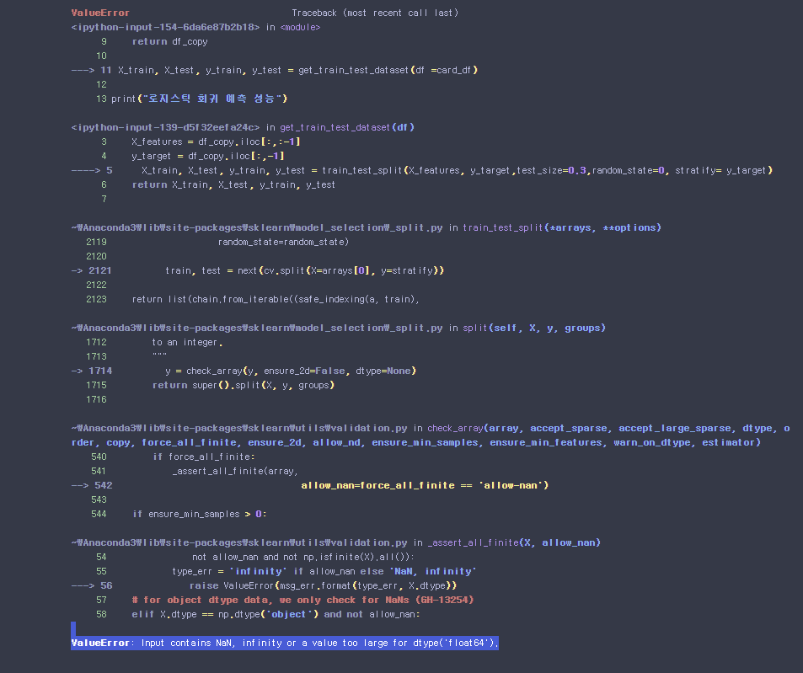The image size is (803, 673).
Task: Click the red ValueError heading at top
Action: coord(100,13)
